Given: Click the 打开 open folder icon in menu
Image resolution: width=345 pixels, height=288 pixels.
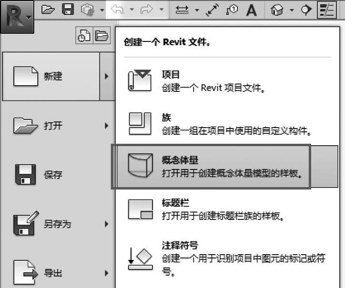Looking at the screenshot, I should pos(26,126).
